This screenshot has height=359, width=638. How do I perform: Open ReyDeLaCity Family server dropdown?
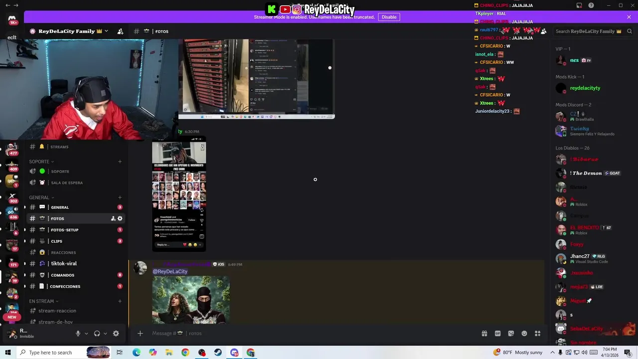69,31
